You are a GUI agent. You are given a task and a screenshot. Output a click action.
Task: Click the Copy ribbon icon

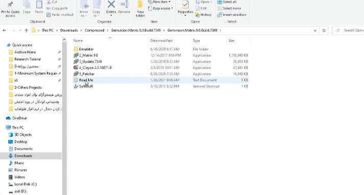[x=27, y=8]
